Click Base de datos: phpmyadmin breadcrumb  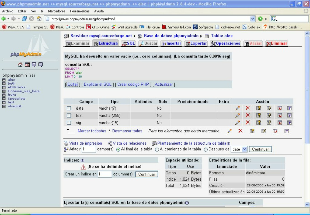pos(171,36)
